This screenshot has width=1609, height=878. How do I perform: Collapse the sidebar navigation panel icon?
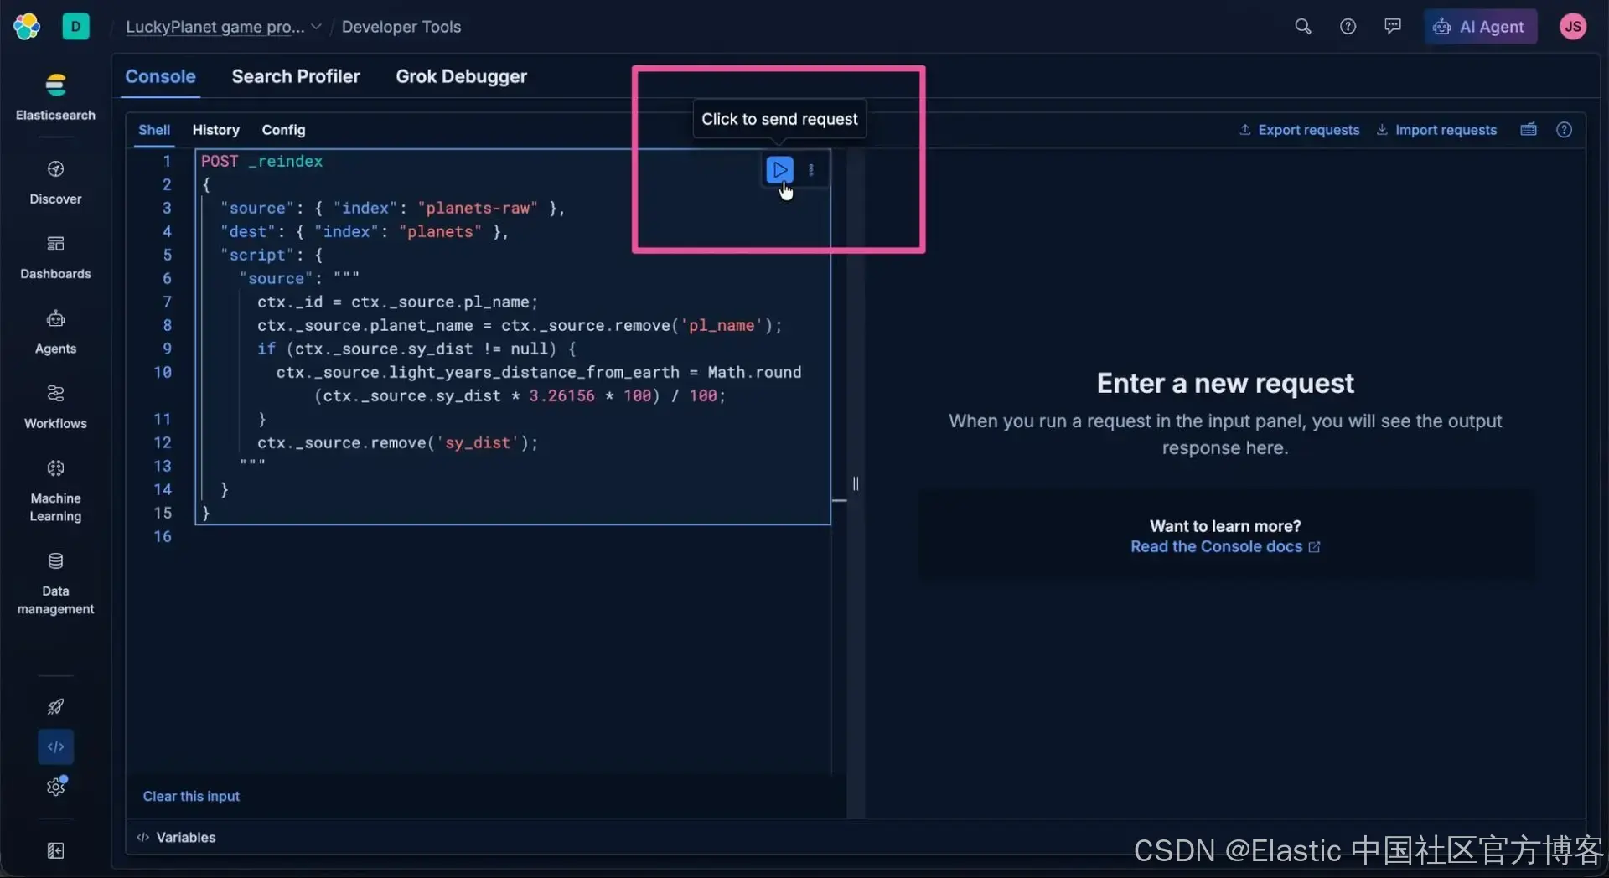coord(55,850)
